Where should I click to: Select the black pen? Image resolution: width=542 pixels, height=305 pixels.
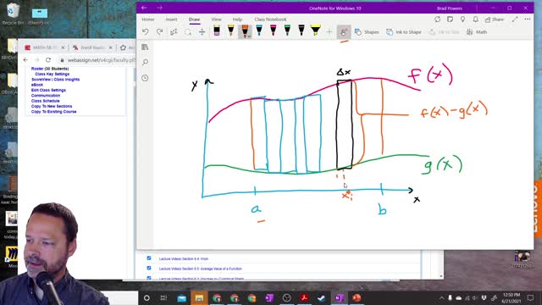pos(301,30)
